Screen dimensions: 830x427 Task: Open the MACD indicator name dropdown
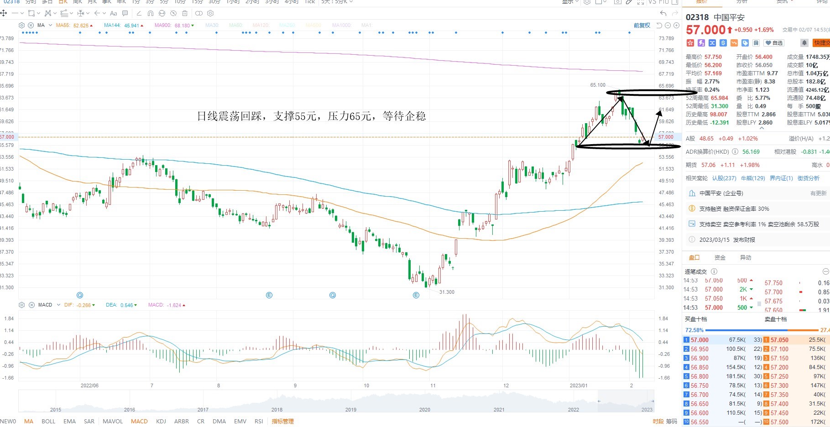58,305
